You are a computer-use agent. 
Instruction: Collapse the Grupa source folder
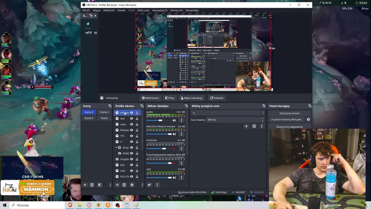tap(116, 147)
